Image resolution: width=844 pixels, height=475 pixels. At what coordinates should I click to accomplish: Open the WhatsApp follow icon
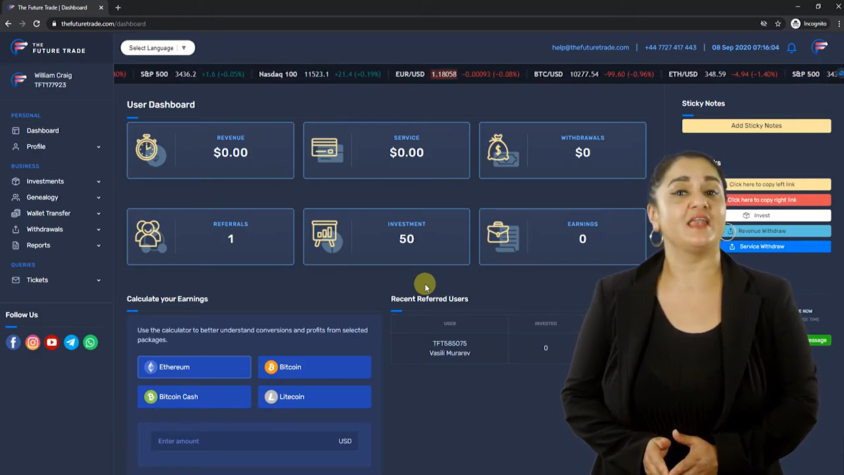pos(91,342)
